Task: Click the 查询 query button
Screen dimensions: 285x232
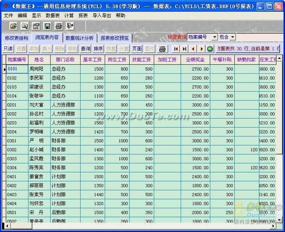Action: pos(86,49)
